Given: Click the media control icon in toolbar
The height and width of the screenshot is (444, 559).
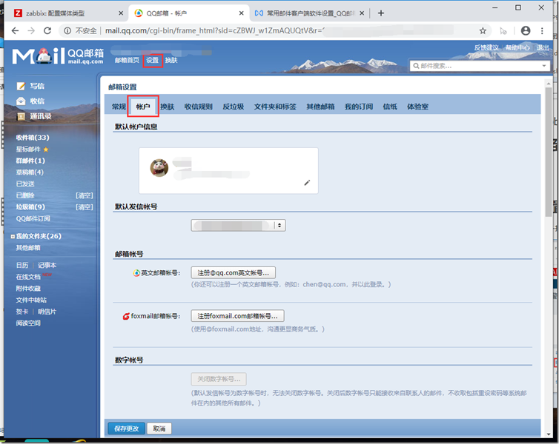Looking at the screenshot, I should (503, 31).
